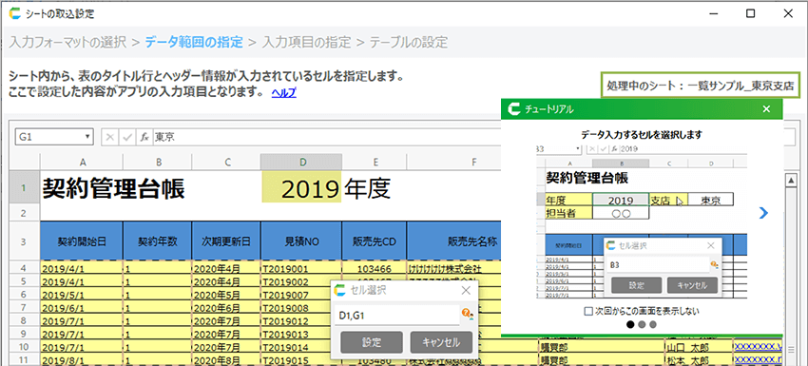Click the formula bar showing 東京
The image size is (808, 366).
click(x=326, y=137)
